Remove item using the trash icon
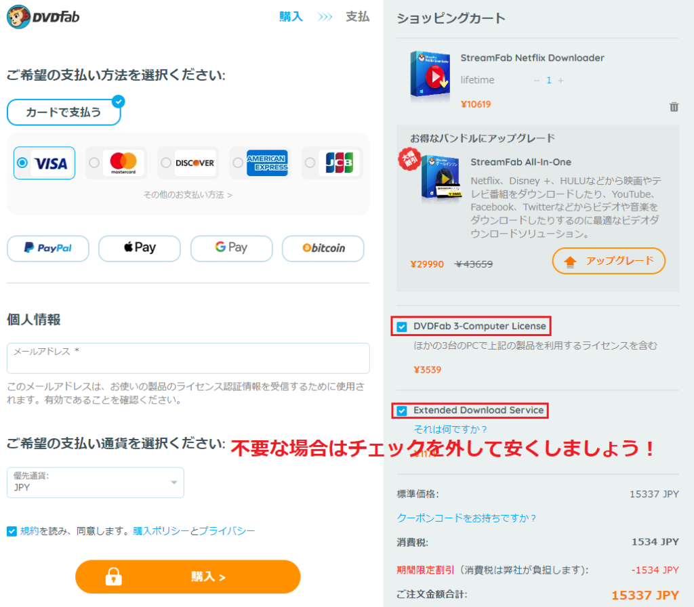This screenshot has height=607, width=694. [674, 106]
